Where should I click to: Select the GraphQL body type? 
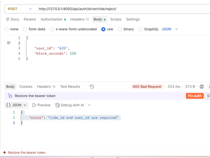[x=140, y=29]
